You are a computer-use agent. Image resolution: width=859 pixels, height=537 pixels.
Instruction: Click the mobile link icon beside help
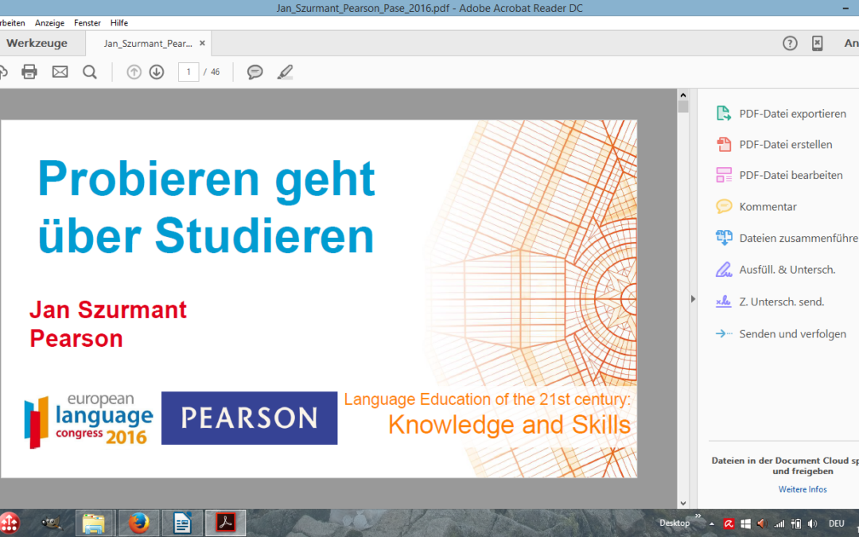(817, 43)
